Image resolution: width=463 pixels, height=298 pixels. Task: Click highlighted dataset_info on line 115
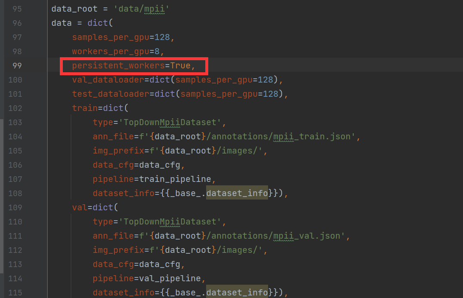click(x=237, y=292)
